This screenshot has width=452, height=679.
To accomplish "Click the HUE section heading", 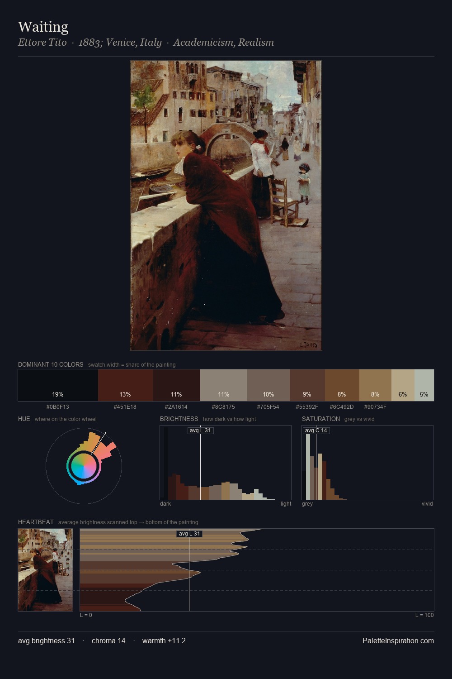I will coord(24,419).
